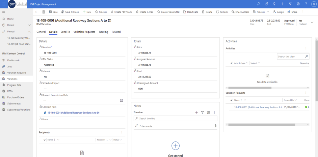Image resolution: width=318 pixels, height=157 pixels.
Task: Switch to the General tab
Action: pyautogui.click(x=41, y=32)
